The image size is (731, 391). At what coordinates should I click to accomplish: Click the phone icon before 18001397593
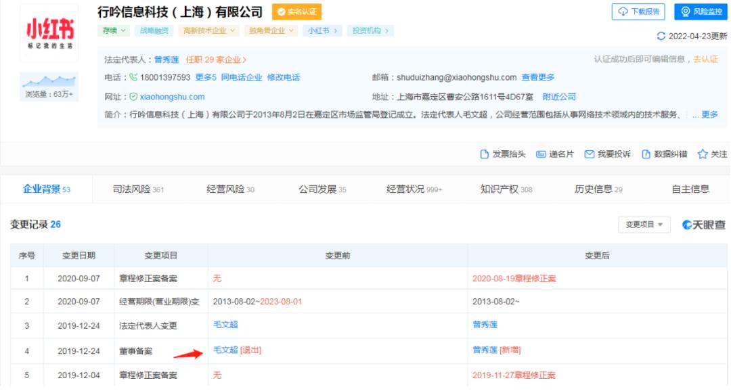133,76
